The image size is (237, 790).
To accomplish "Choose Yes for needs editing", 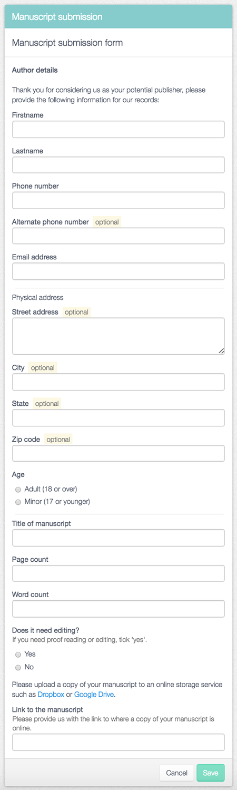I will pos(18,655).
